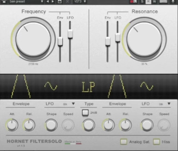Click the resonance envelope Rel. knob
Screen dimensions: 178x151
tap(125, 125)
